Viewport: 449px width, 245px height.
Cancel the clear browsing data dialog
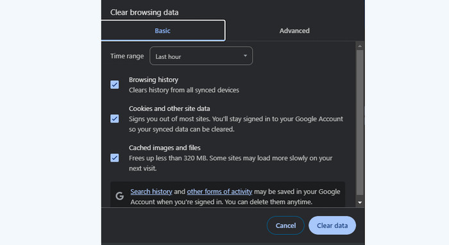click(x=285, y=226)
